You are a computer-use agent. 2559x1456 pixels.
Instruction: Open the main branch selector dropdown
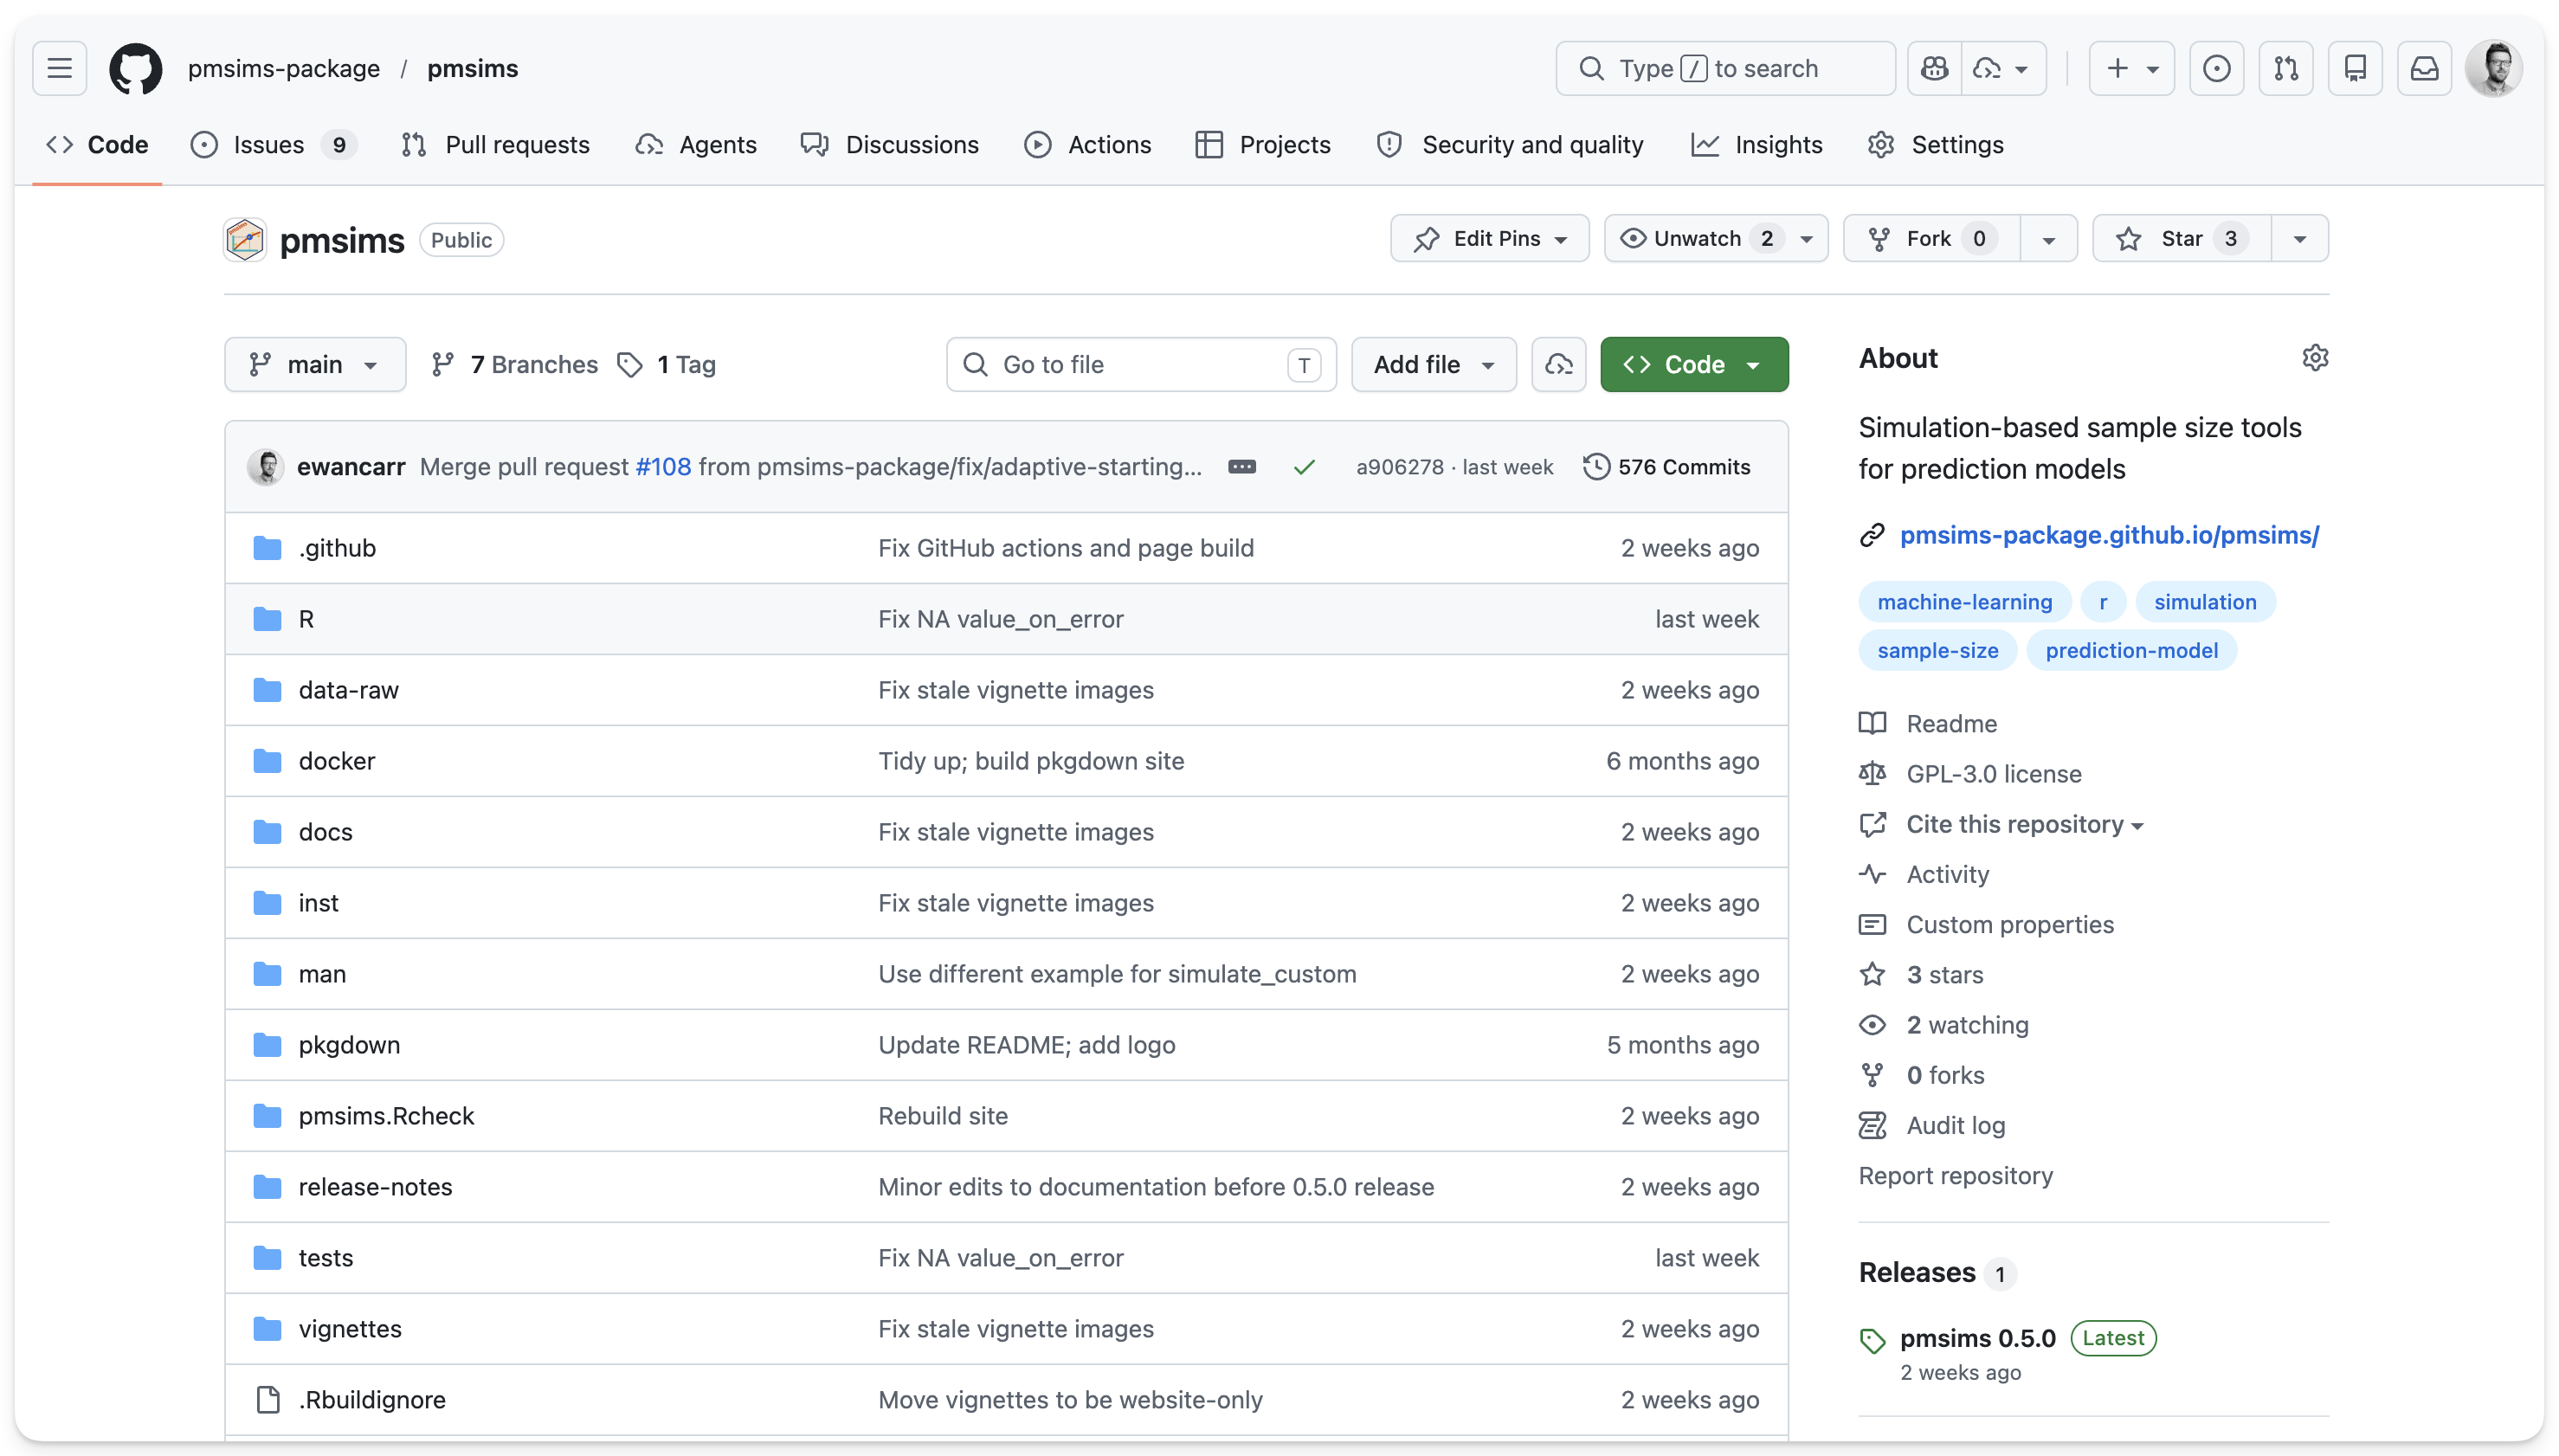tap(314, 365)
